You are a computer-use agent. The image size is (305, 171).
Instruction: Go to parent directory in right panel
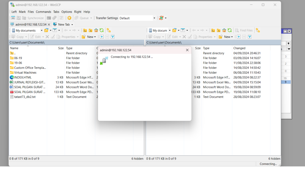click(x=213, y=30)
